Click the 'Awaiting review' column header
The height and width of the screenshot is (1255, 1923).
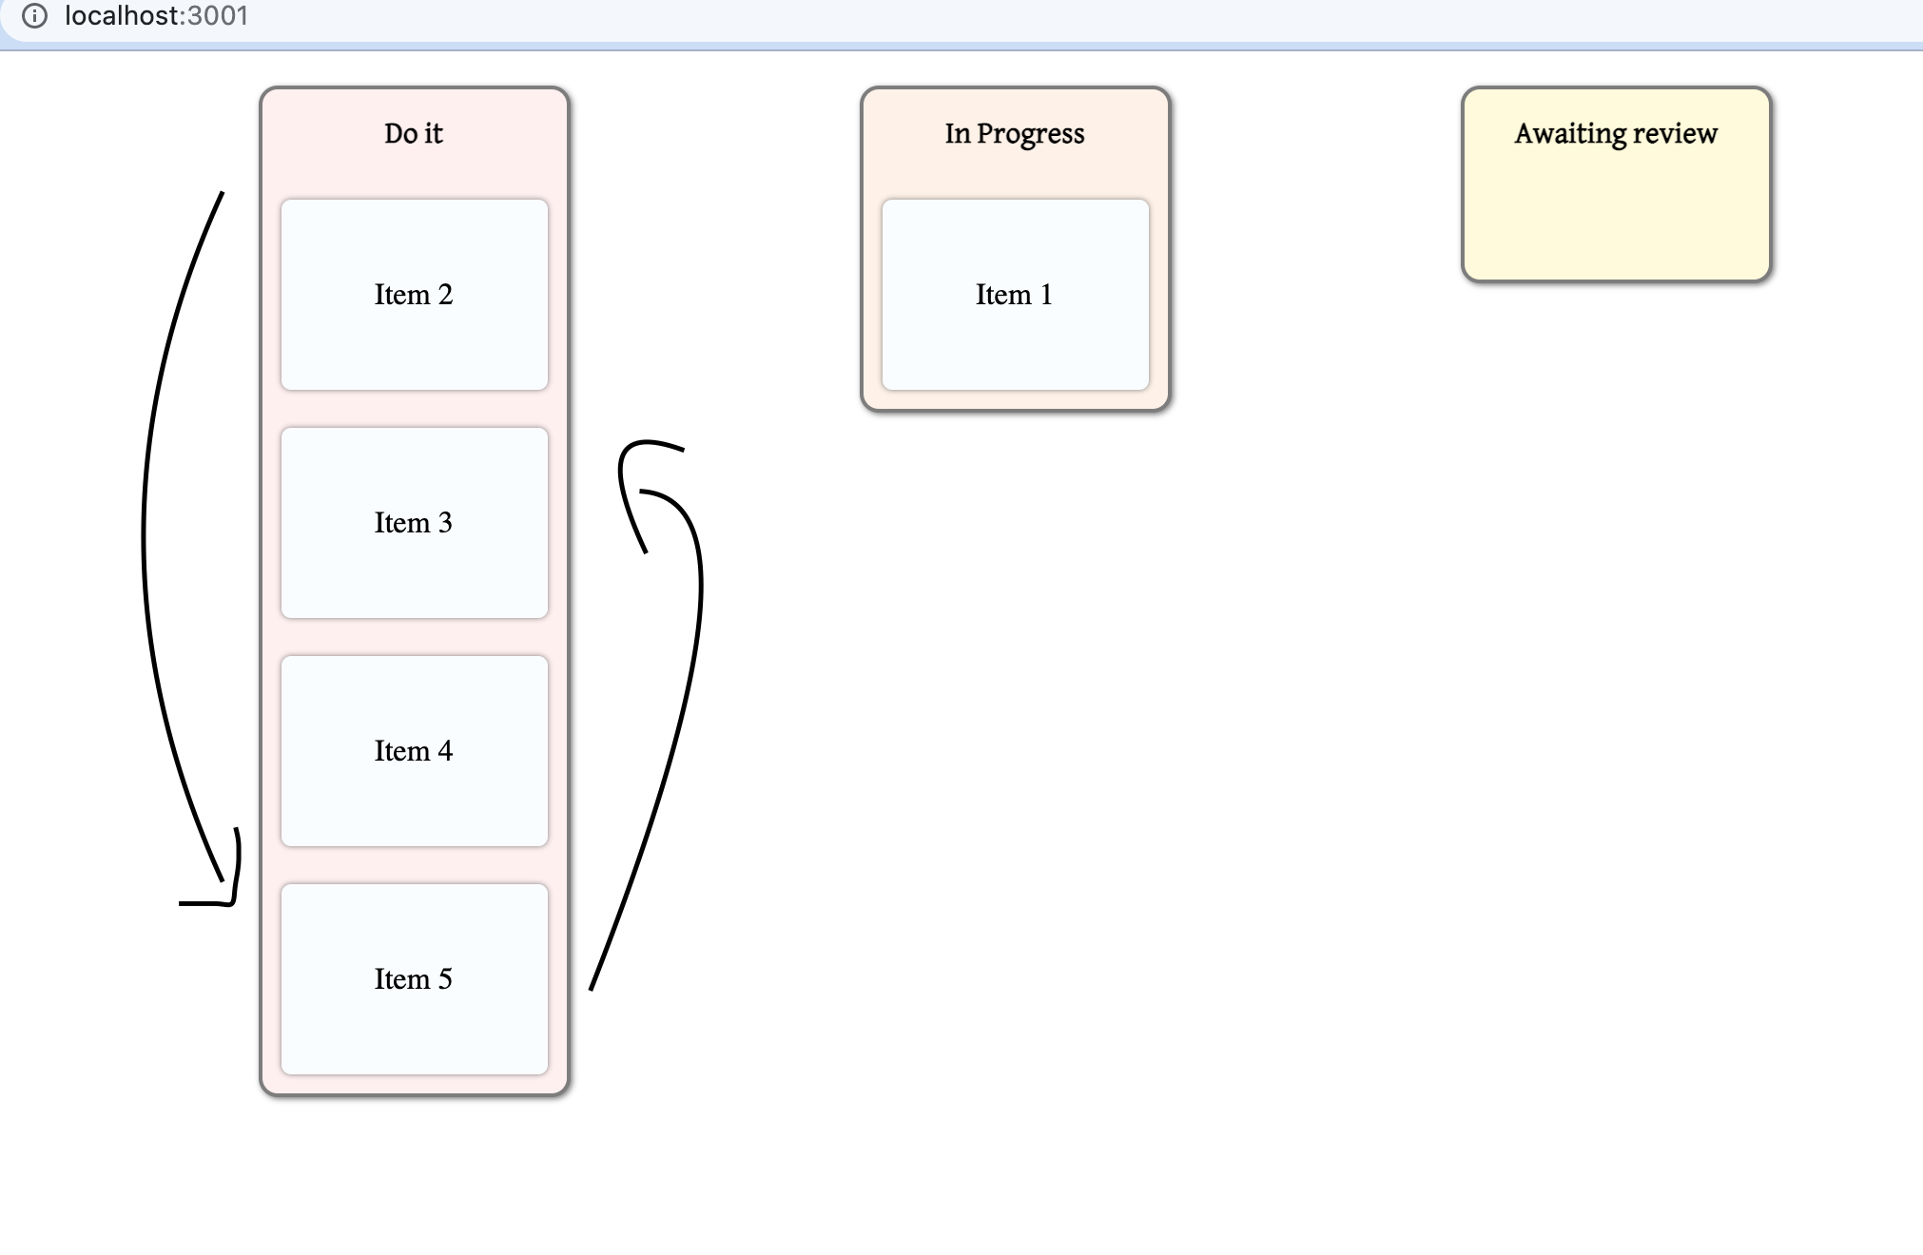(1616, 133)
